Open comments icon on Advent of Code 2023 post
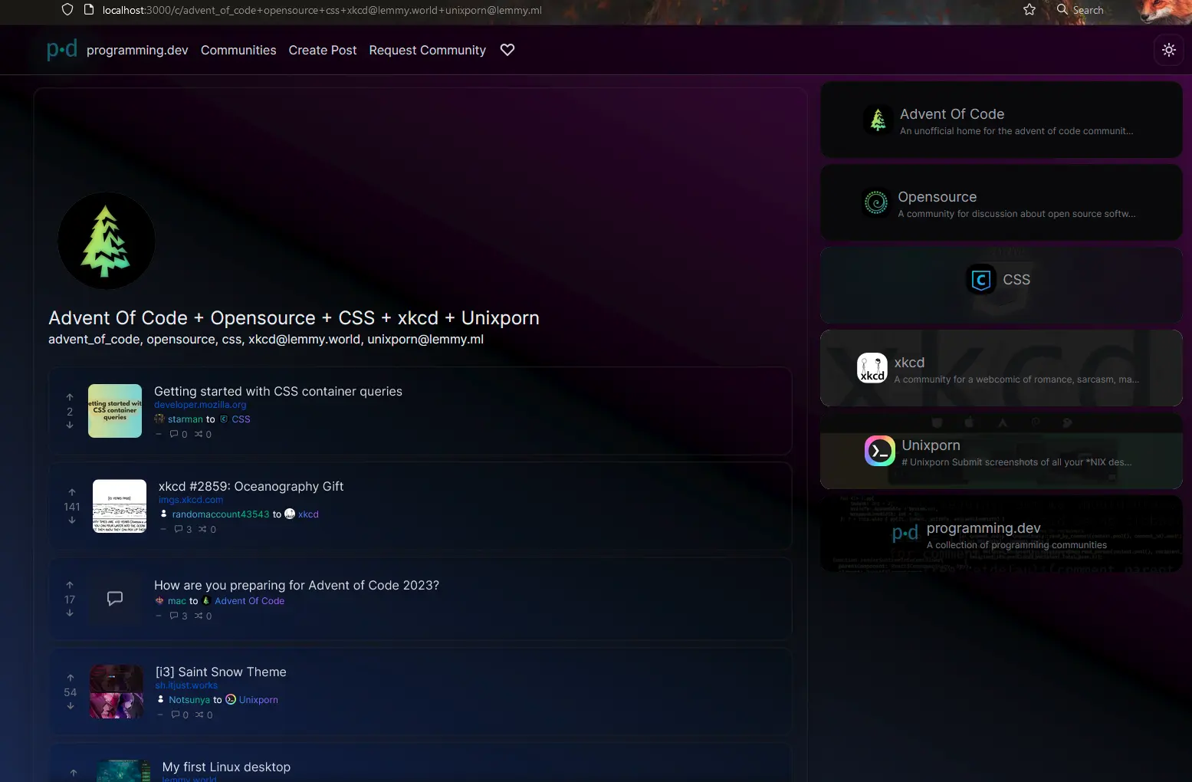The height and width of the screenshot is (782, 1192). click(174, 616)
